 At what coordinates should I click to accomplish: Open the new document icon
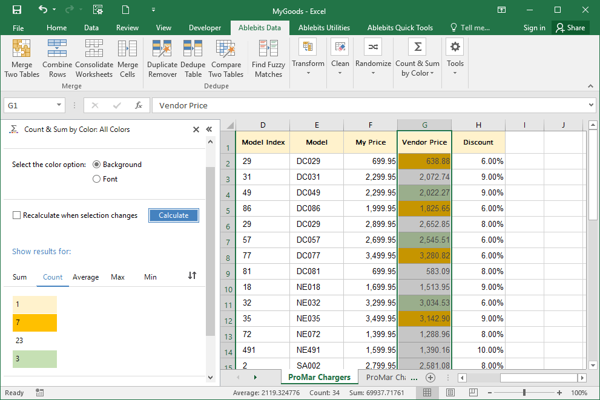125,10
